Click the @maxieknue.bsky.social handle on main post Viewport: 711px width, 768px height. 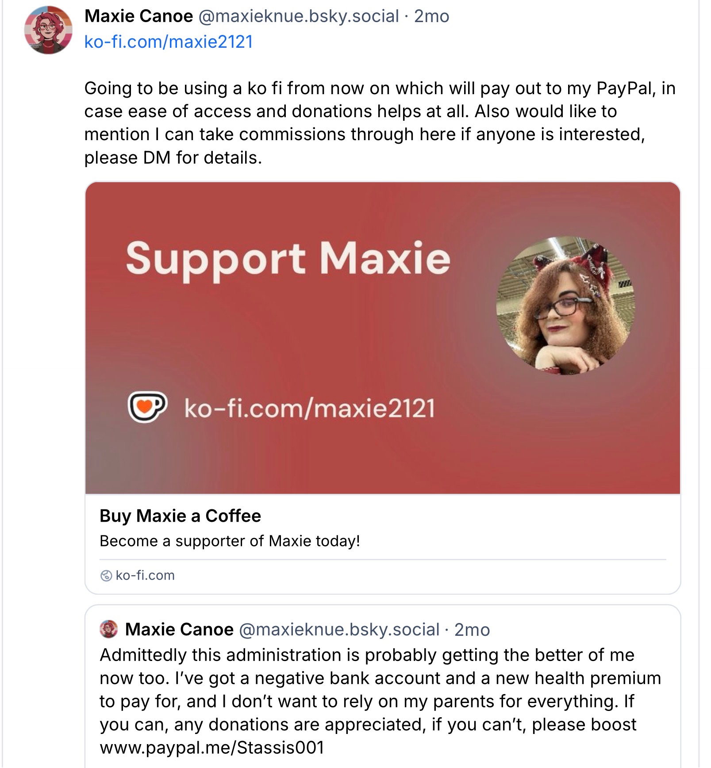click(x=299, y=16)
